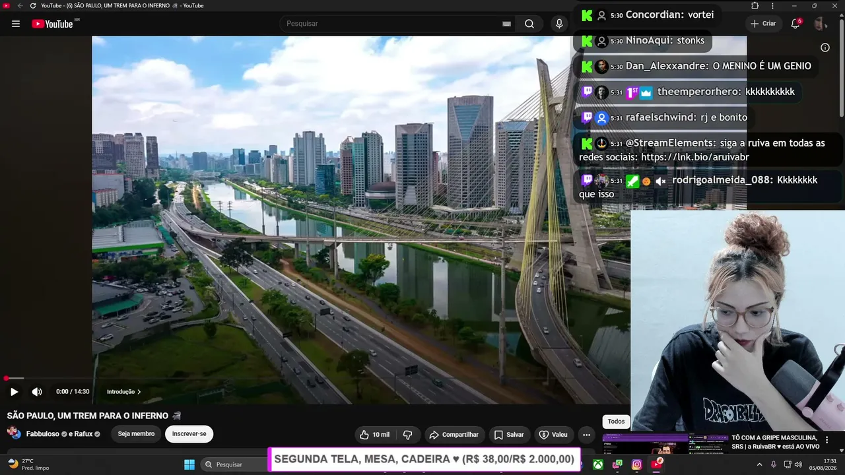Start voice search with microphone

click(x=559, y=24)
